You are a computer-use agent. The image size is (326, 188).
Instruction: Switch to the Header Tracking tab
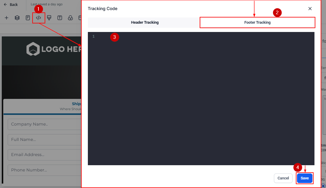(x=145, y=23)
